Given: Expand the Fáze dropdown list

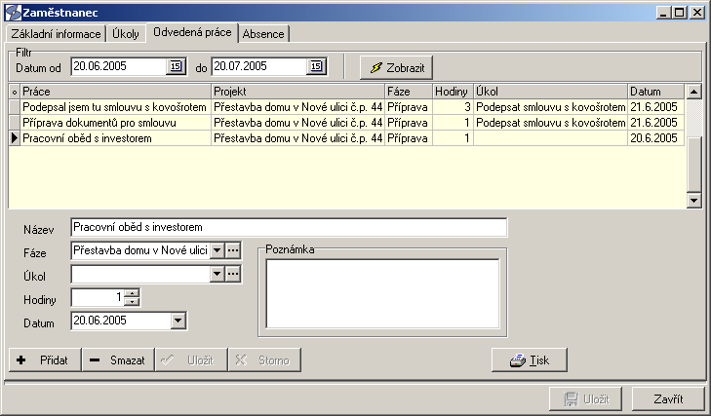Looking at the screenshot, I should tap(217, 250).
